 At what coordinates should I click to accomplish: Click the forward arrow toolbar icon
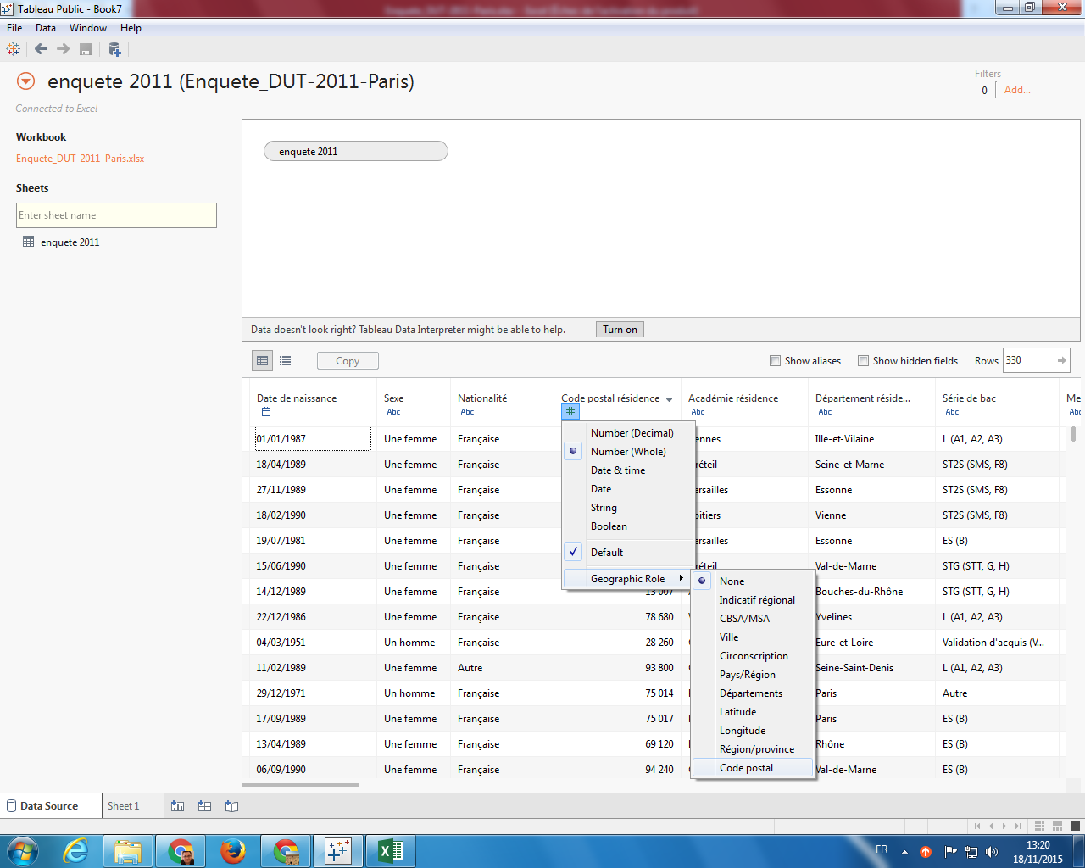(x=63, y=49)
